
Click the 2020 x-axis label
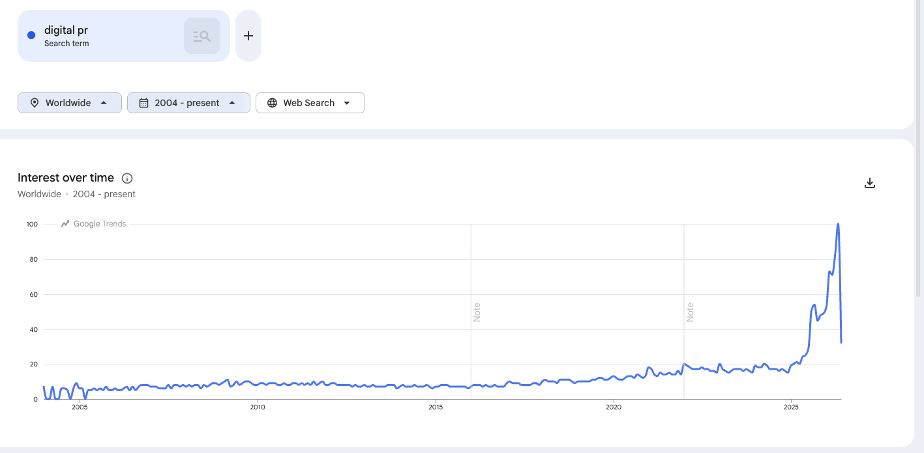[x=614, y=407]
